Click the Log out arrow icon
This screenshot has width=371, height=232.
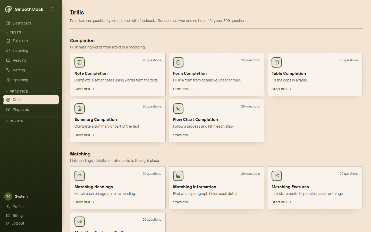click(8, 223)
